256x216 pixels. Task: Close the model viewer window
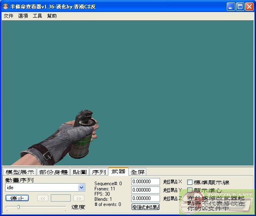click(249, 7)
